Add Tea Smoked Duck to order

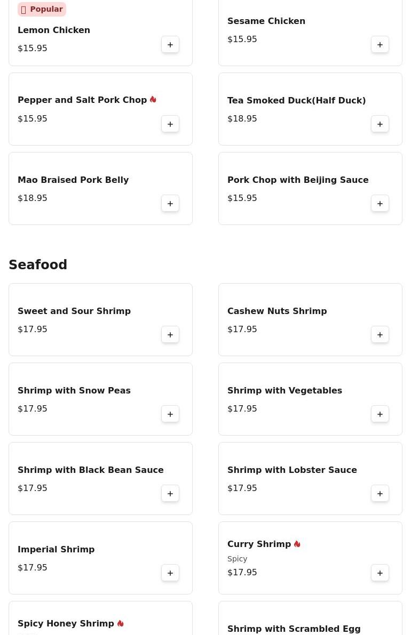380,124
